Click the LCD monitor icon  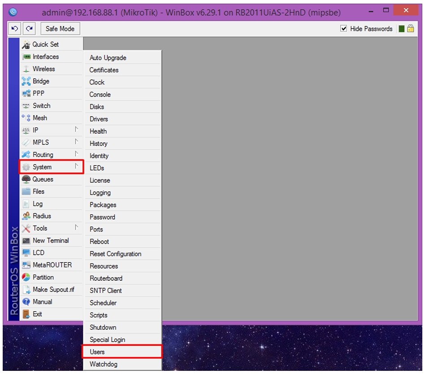coord(26,253)
